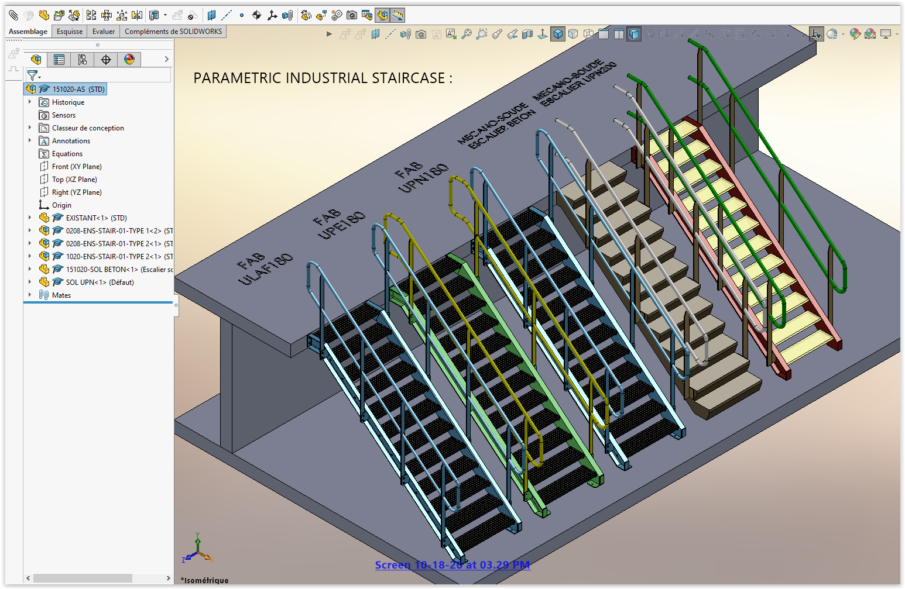Toggle Wireframe display style
Viewport: 905px width, 589px height.
click(x=588, y=34)
